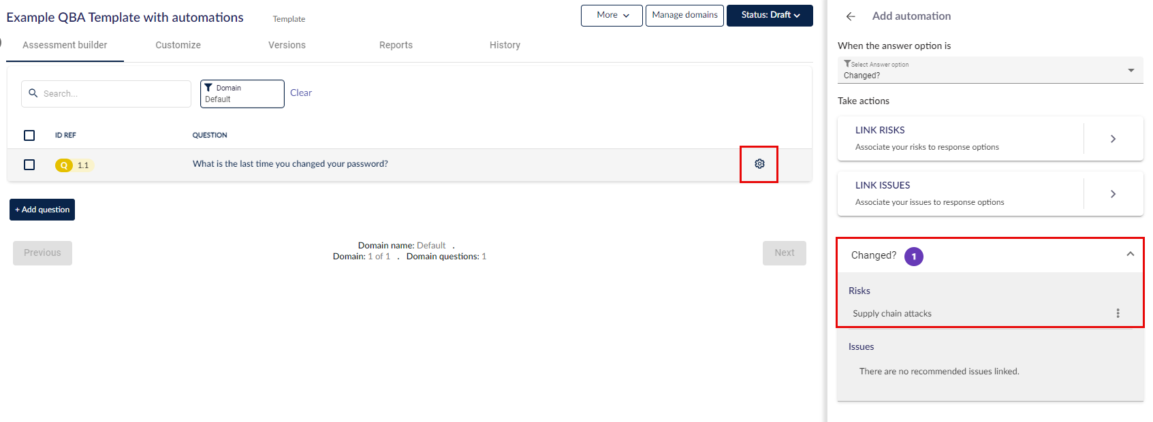
Task: Switch to the Reports tab
Action: [x=396, y=45]
